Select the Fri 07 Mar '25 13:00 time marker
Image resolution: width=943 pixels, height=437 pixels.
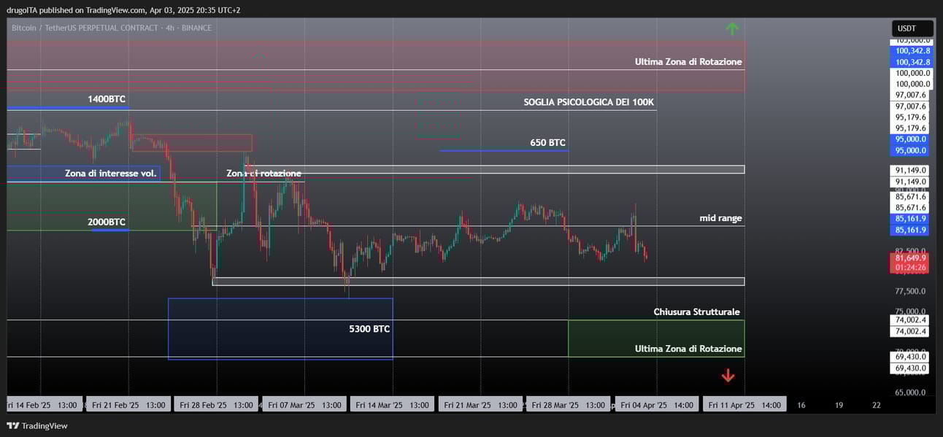click(305, 405)
